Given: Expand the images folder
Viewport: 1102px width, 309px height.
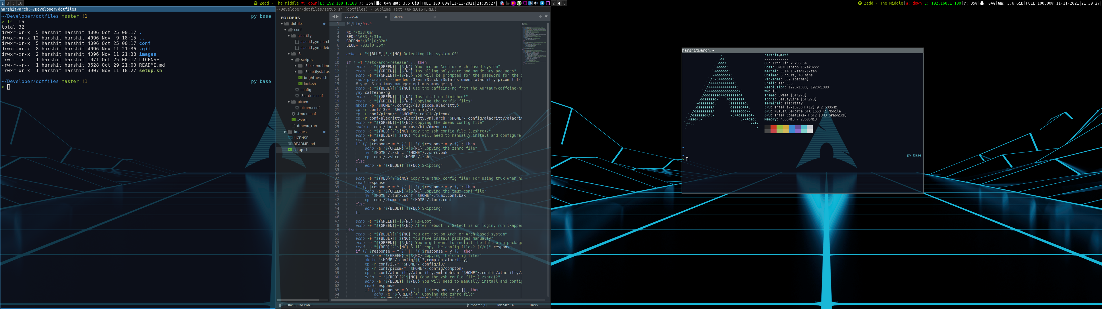Looking at the screenshot, I should pos(285,132).
